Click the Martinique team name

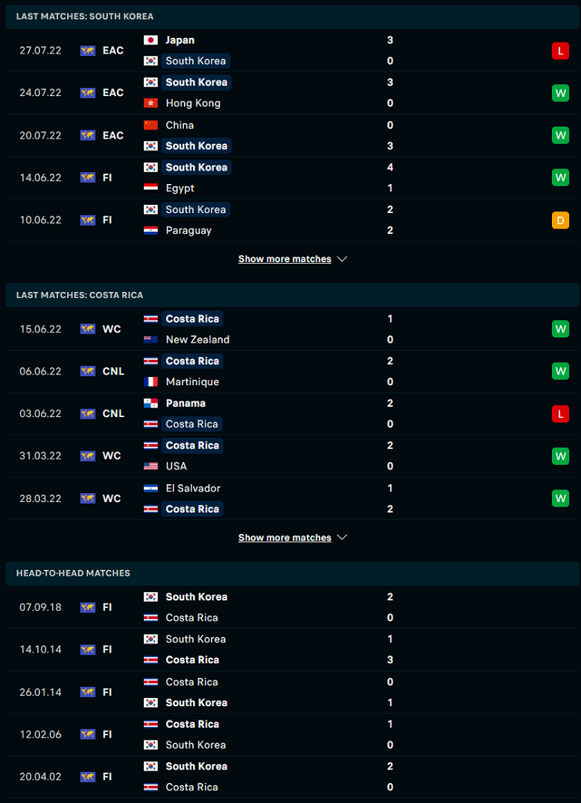(x=192, y=381)
